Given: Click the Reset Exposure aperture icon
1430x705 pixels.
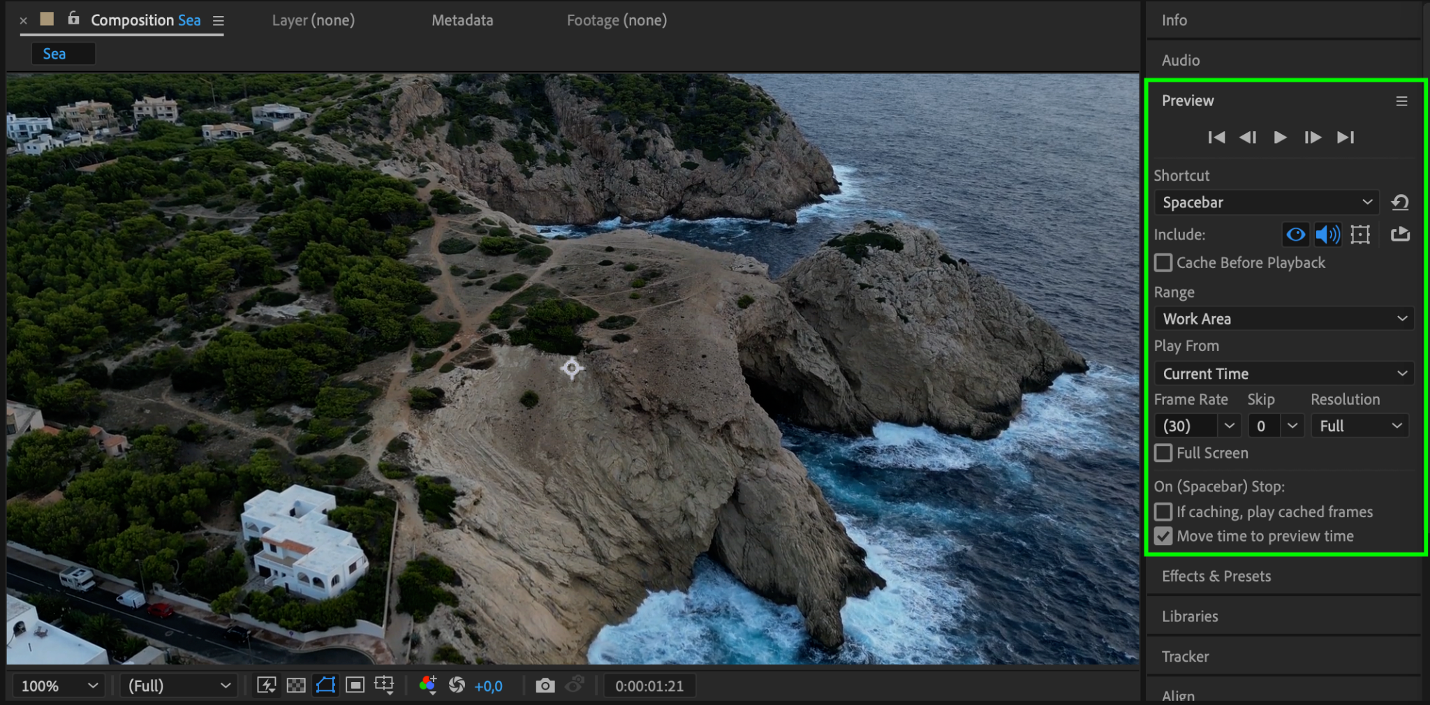Looking at the screenshot, I should click(x=457, y=685).
